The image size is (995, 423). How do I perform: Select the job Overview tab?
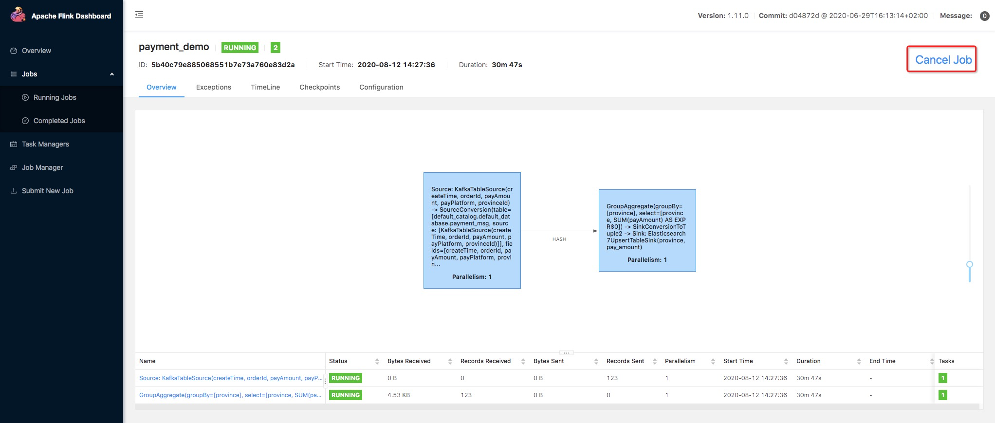click(x=162, y=87)
